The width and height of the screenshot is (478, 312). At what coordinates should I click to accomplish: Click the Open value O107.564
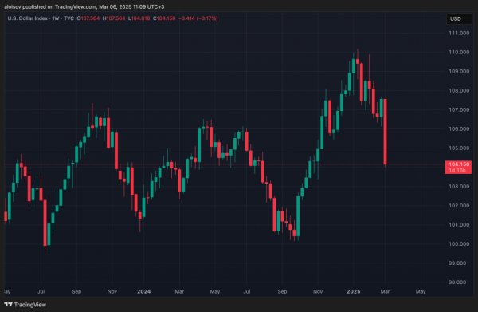[x=88, y=18]
